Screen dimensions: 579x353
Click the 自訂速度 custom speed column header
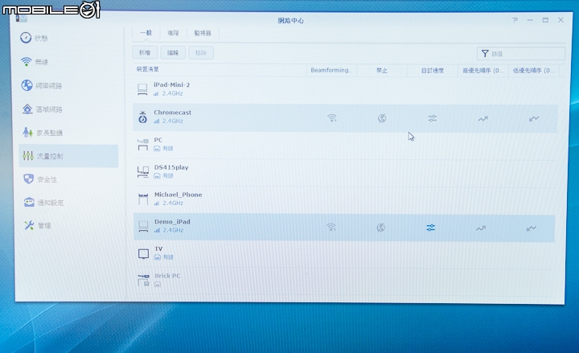[x=433, y=70]
